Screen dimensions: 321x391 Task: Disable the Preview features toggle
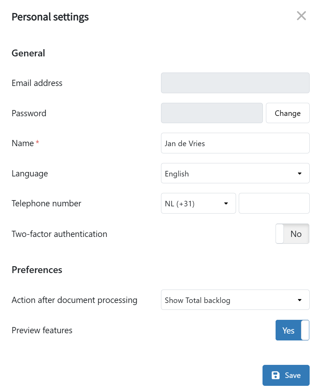292,330
